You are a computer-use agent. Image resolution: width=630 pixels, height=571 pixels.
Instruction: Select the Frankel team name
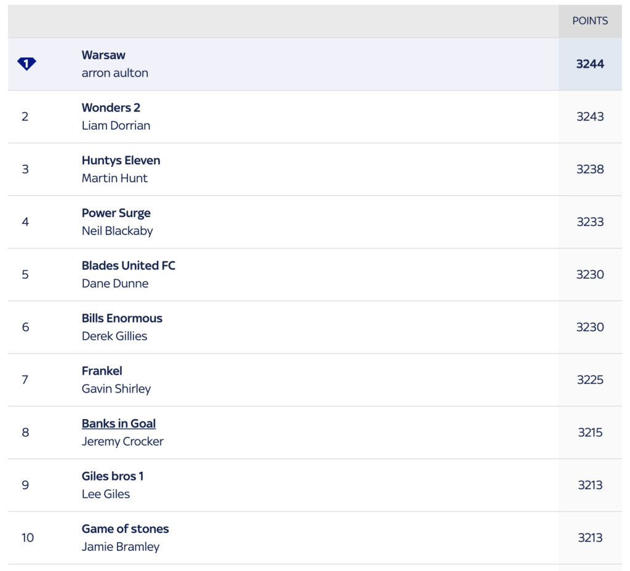point(102,371)
